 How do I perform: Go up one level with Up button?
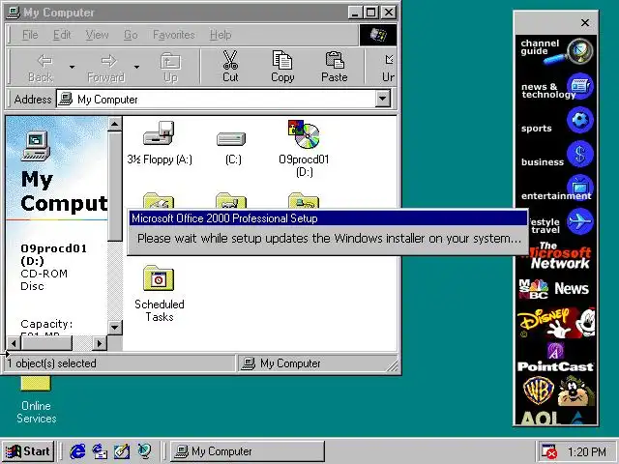pyautogui.click(x=170, y=67)
